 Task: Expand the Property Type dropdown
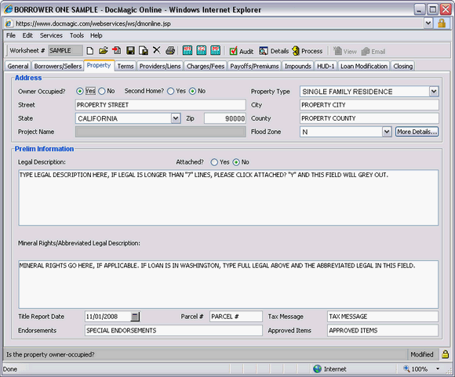pyautogui.click(x=434, y=92)
